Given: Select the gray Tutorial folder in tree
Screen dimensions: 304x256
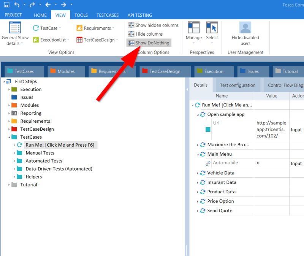Looking at the screenshot, I should click(x=29, y=185).
